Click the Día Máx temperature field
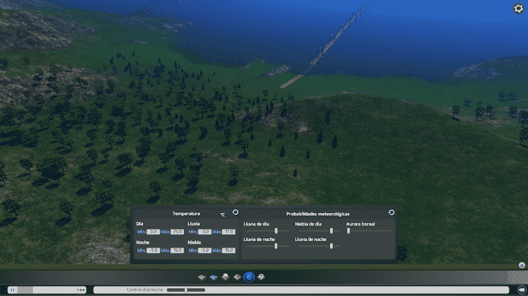 click(177, 232)
